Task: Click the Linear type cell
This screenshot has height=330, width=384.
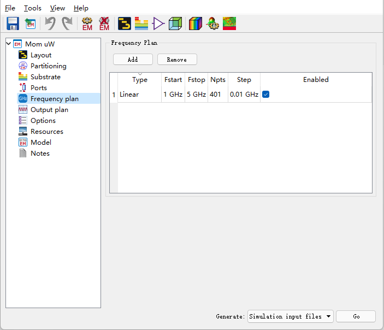Action: pos(140,95)
